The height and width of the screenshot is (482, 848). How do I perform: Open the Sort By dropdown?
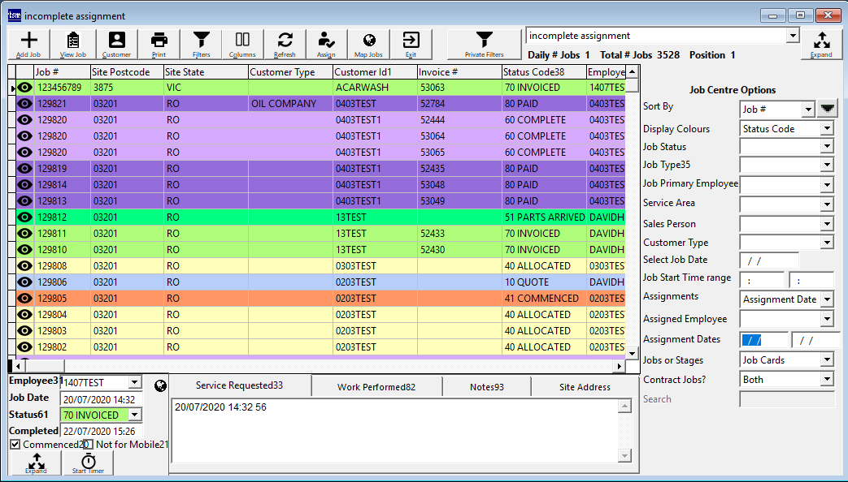point(807,110)
